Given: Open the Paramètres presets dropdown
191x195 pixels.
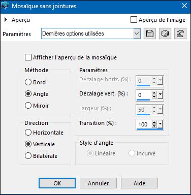Looking at the screenshot, I should point(137,34).
